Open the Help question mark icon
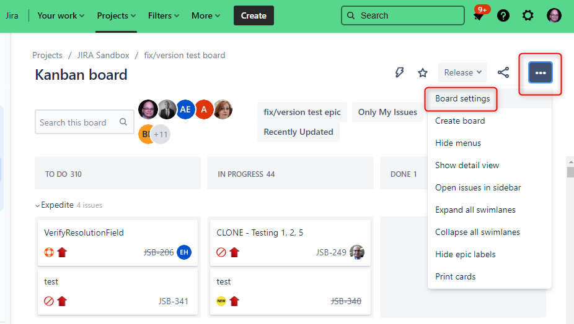Image resolution: width=574 pixels, height=324 pixels. click(x=503, y=15)
